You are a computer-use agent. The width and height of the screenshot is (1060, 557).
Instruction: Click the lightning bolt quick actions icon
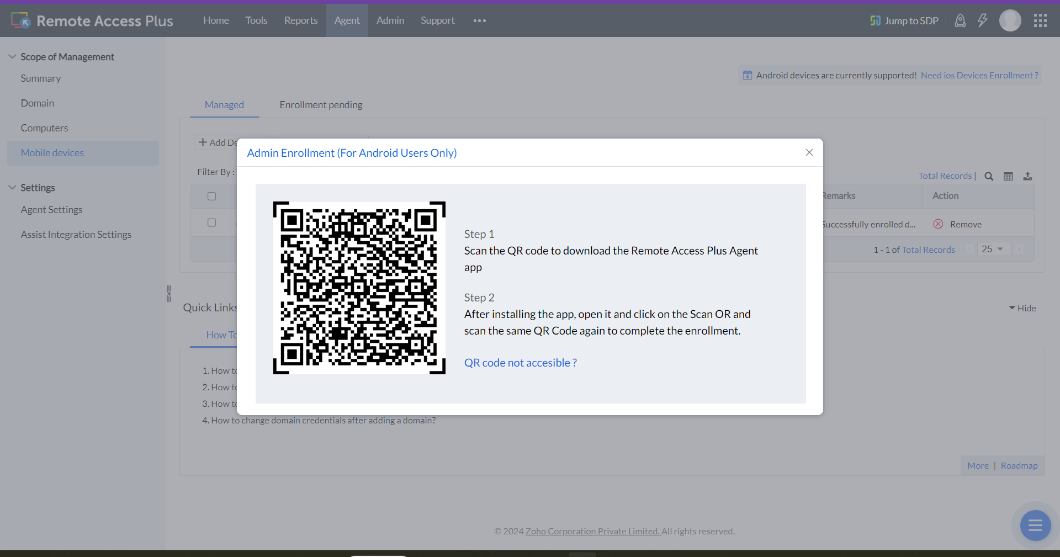tap(983, 20)
